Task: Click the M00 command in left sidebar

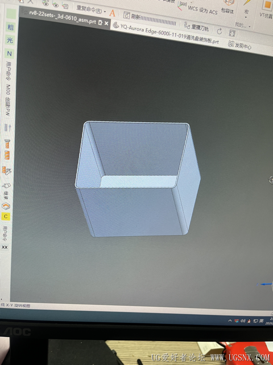Action: pyautogui.click(x=9, y=90)
